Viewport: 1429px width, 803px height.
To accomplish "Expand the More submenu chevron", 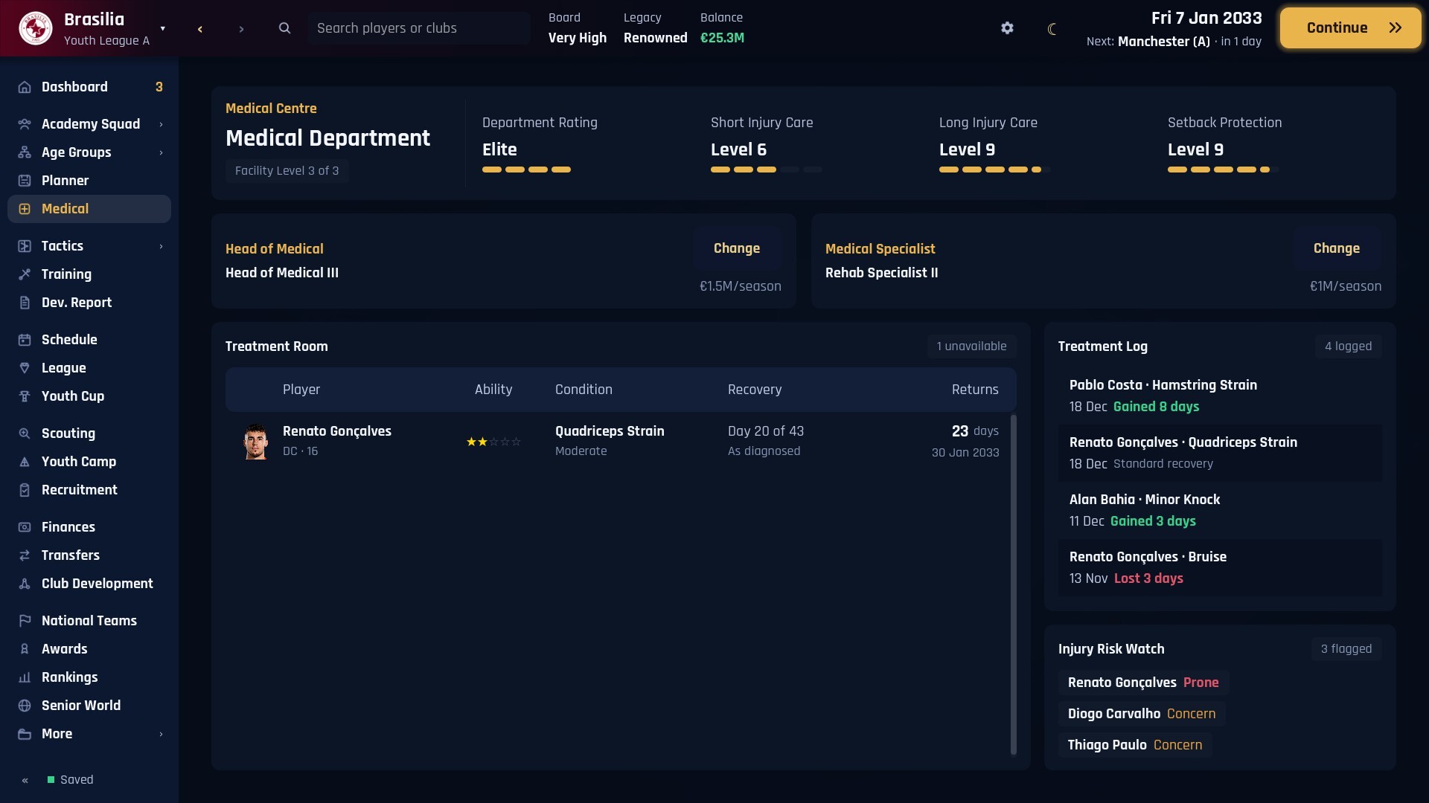I will point(161,734).
